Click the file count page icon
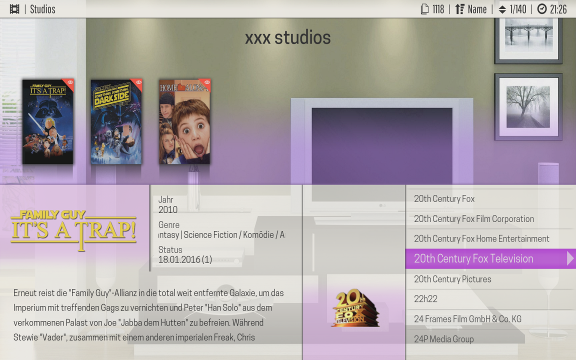576x360 pixels. [424, 9]
